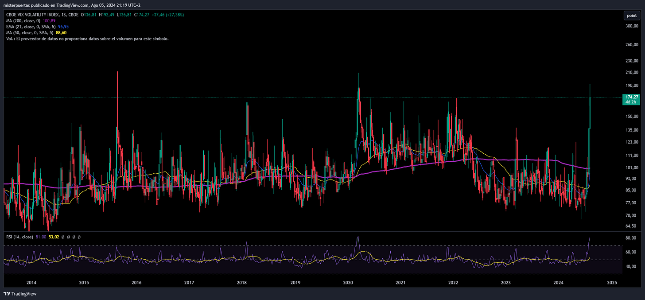This screenshot has width=645, height=300.
Task: Click the 230,00 price axis label
Action: (x=631, y=61)
